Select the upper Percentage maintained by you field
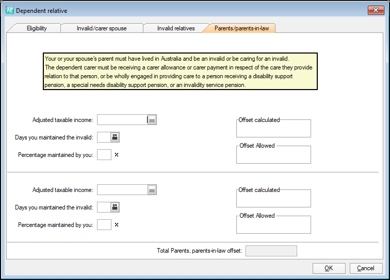Viewport: 390px width, 280px height. click(104, 154)
